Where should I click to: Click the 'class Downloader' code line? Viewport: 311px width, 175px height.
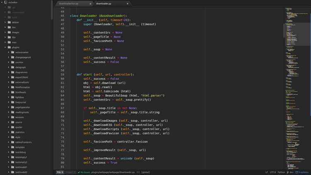click(98, 16)
